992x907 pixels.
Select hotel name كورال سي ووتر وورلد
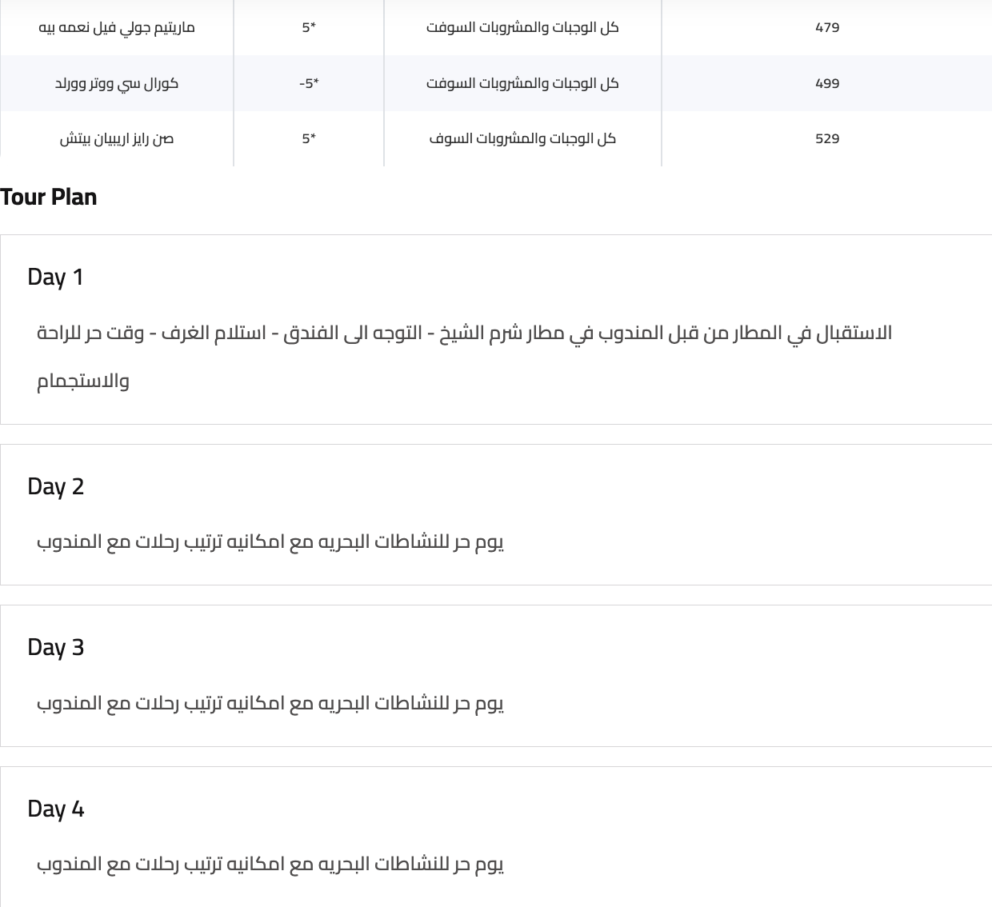coord(117,83)
